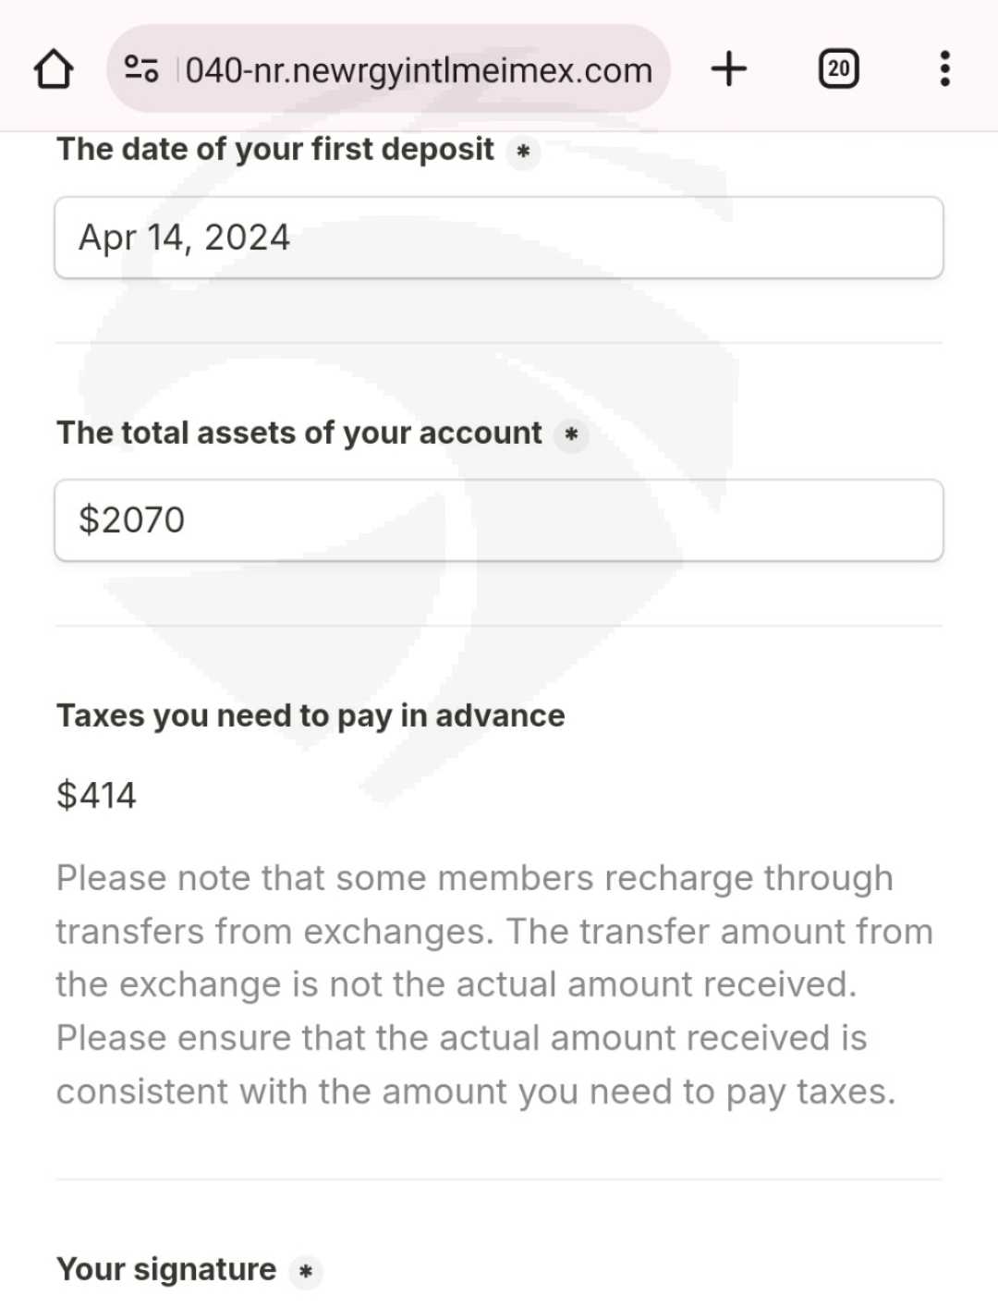Open the three-dot browser menu
The height and width of the screenshot is (1307, 998).
[x=943, y=69]
